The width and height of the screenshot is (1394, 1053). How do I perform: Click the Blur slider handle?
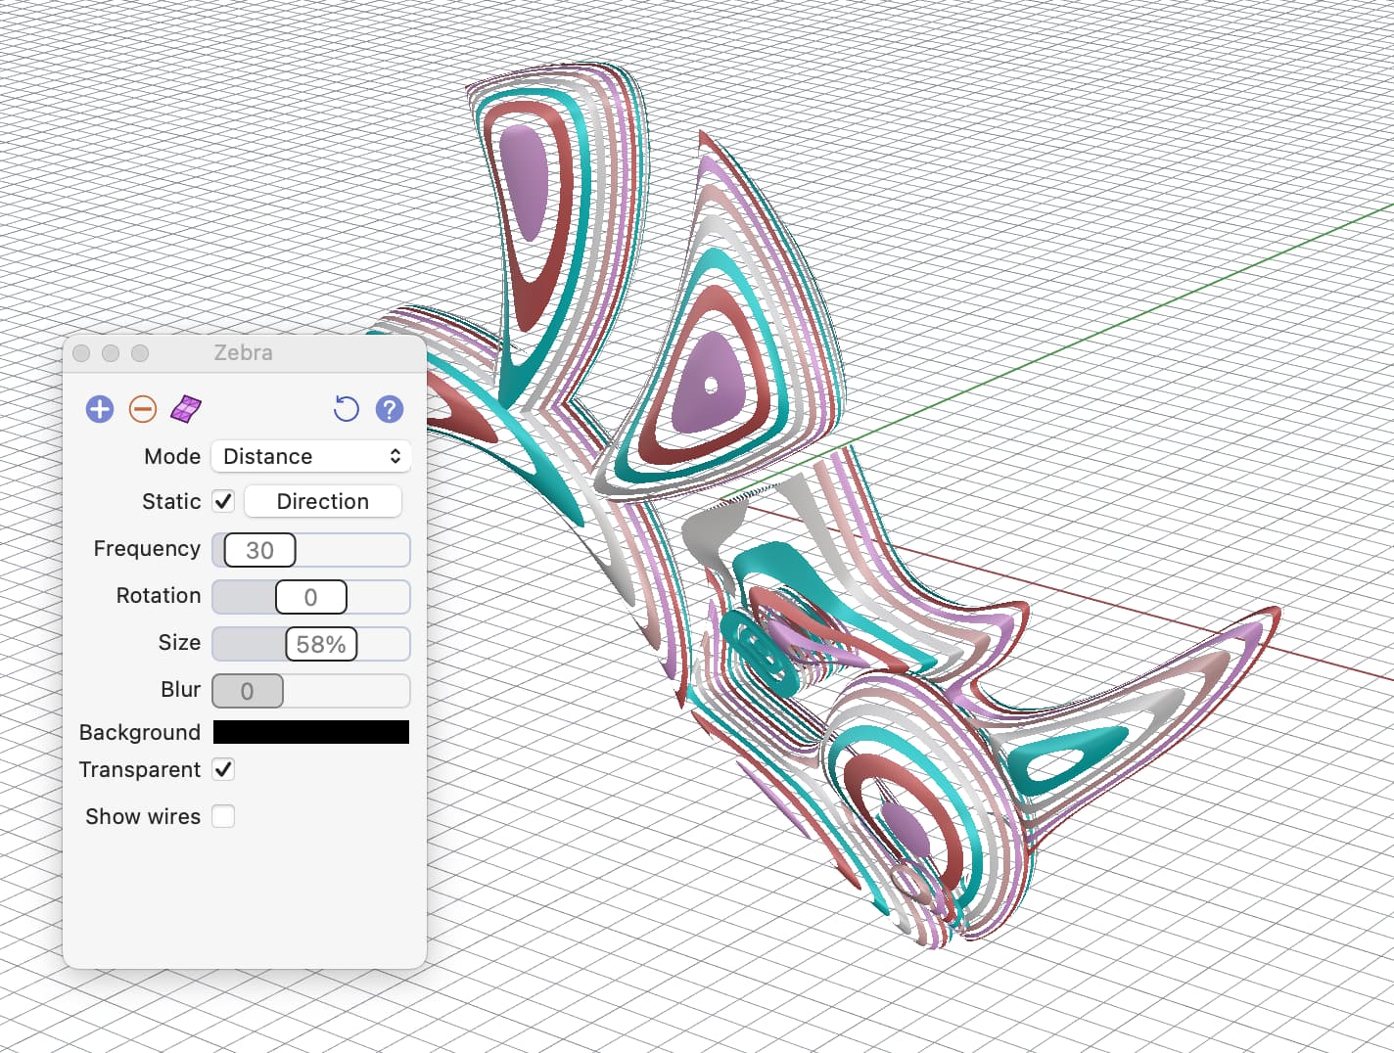click(248, 691)
